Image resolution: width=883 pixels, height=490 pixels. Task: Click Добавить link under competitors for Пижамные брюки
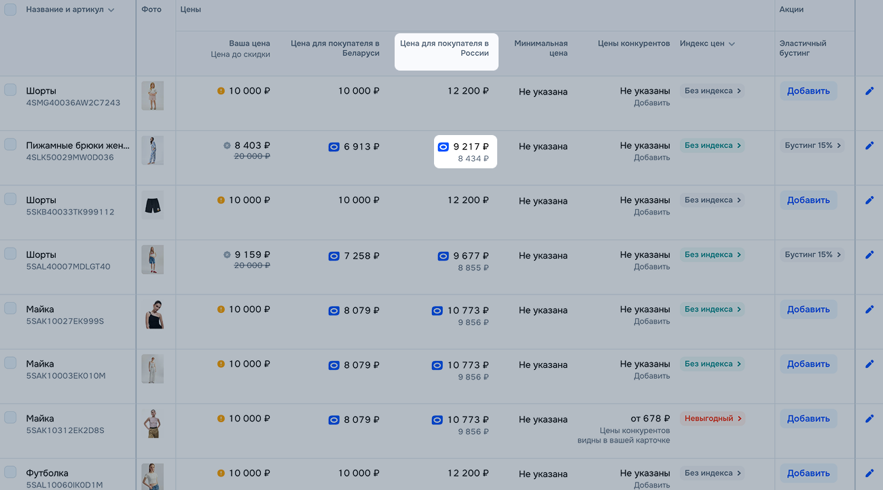[651, 157]
